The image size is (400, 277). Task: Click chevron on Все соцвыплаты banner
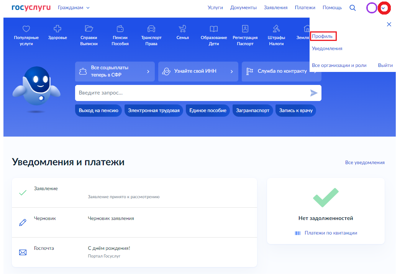[x=148, y=72]
